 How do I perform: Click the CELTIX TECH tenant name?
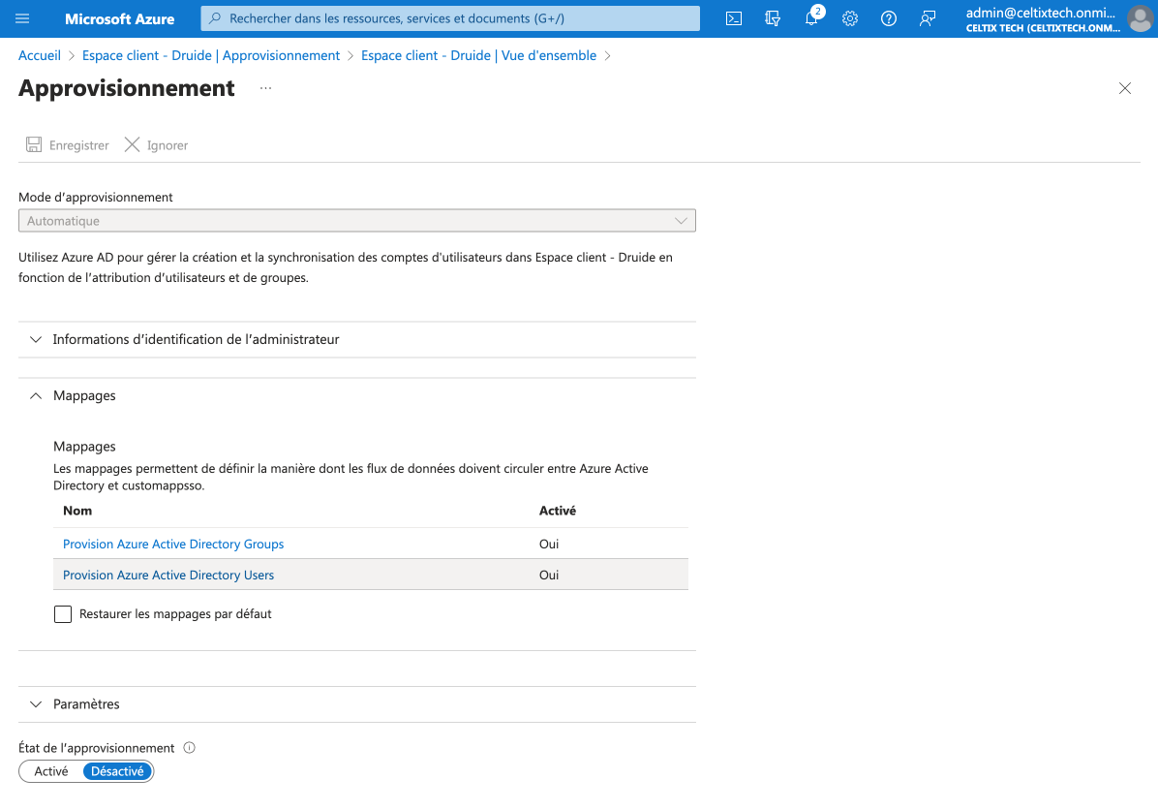coord(1043,28)
